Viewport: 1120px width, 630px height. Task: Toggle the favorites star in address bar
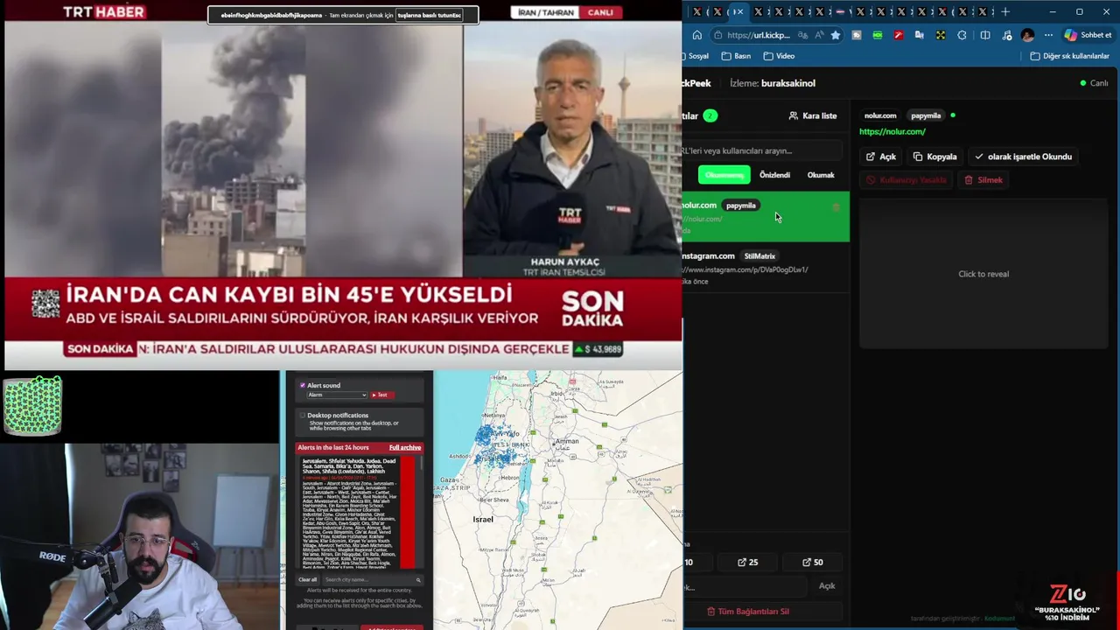836,35
